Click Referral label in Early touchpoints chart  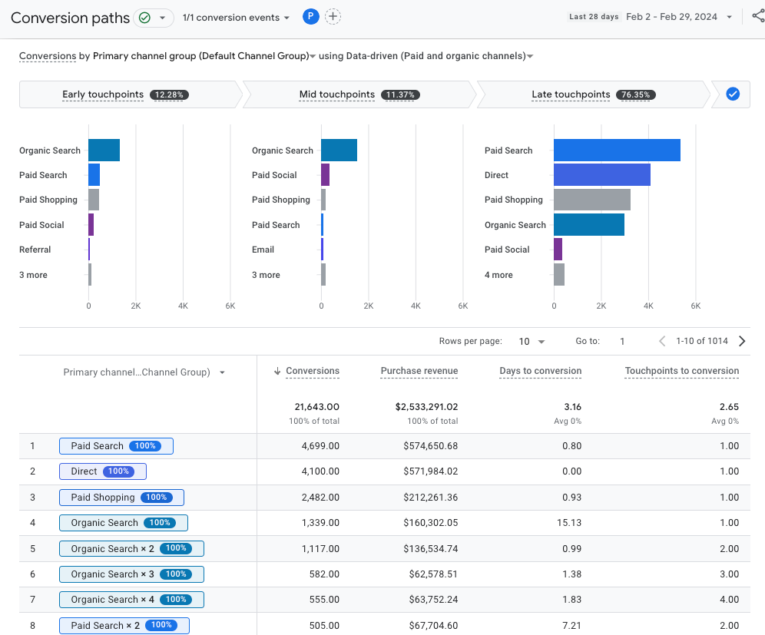click(35, 250)
